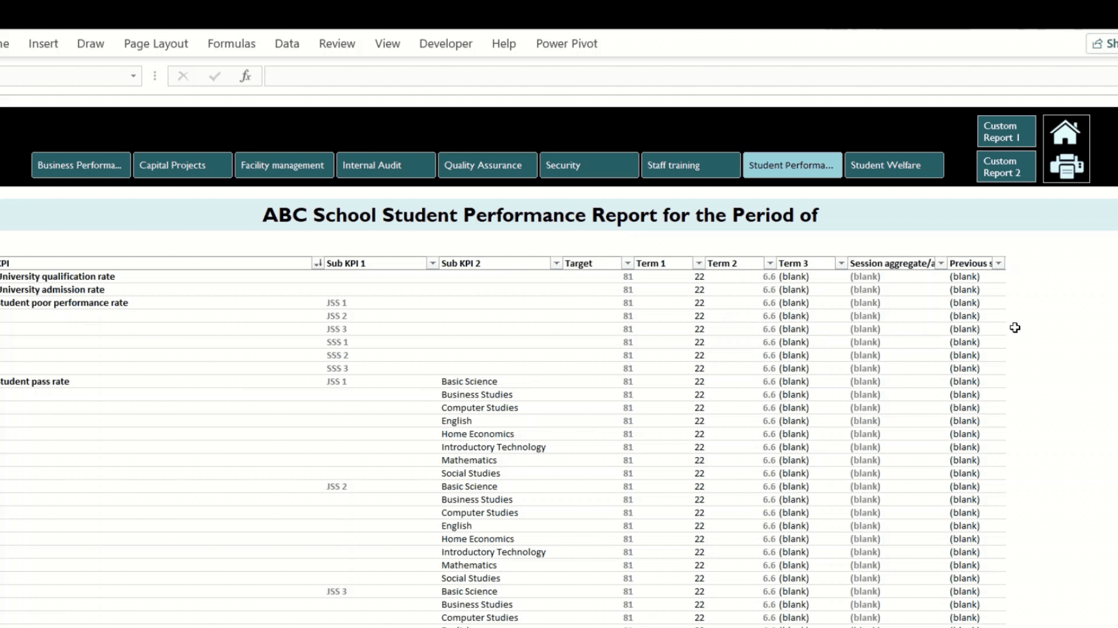1118x628 pixels.
Task: Open the Previous column filter dropdown
Action: point(999,263)
